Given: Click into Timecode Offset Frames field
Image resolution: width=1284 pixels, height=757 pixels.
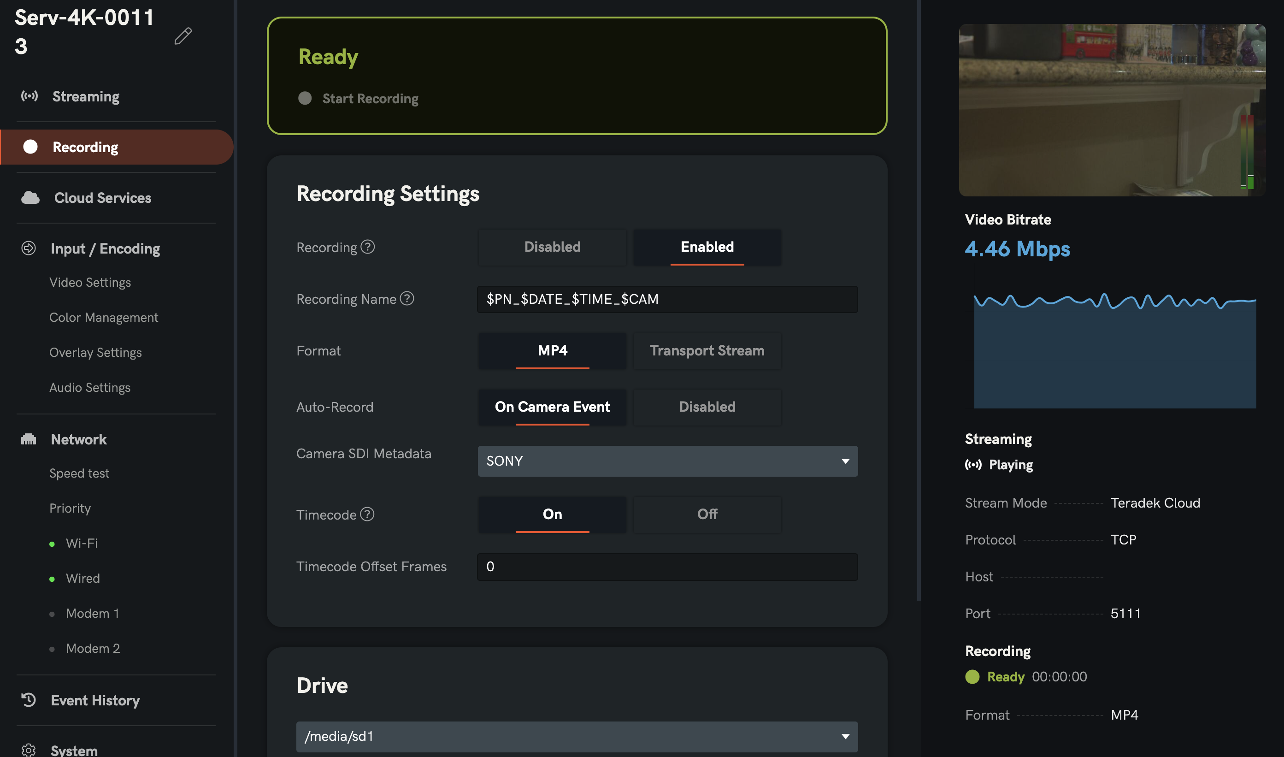Looking at the screenshot, I should pos(667,567).
